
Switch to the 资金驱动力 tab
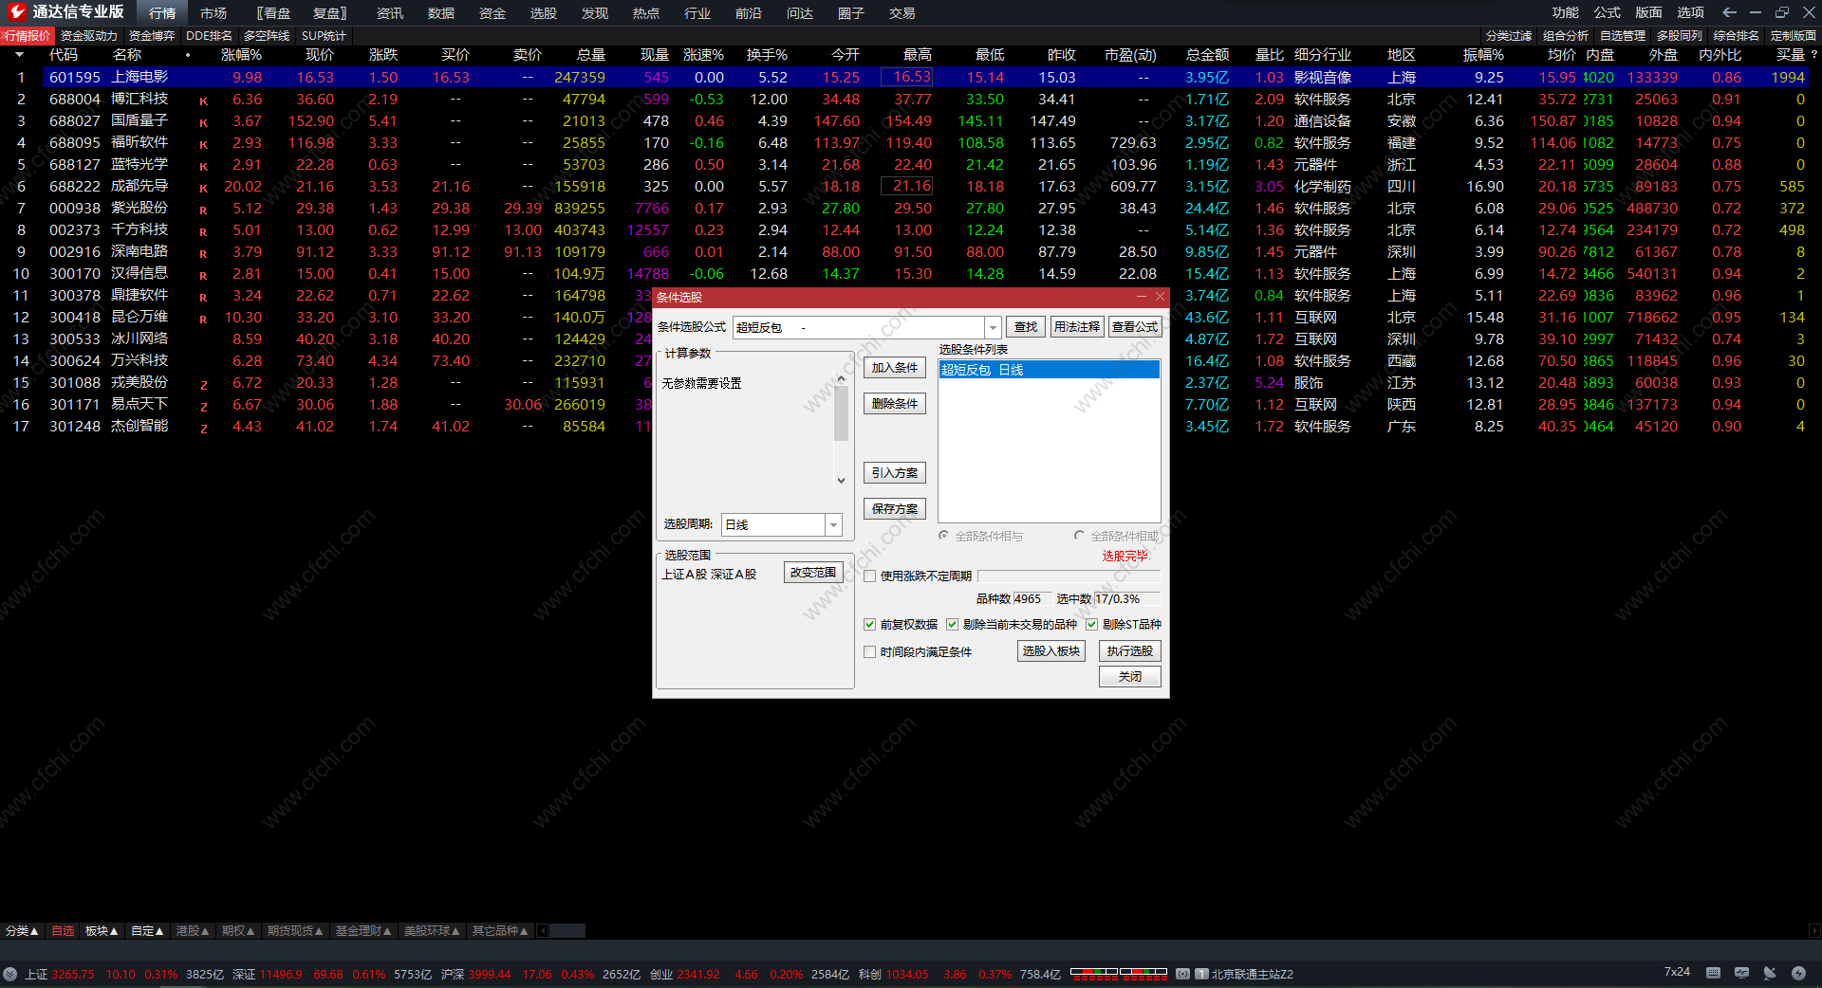click(x=88, y=36)
